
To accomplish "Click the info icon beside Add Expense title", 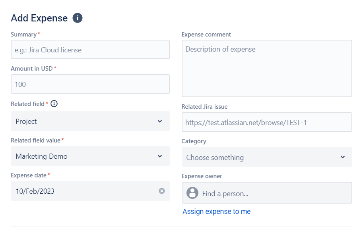I will 78,18.
